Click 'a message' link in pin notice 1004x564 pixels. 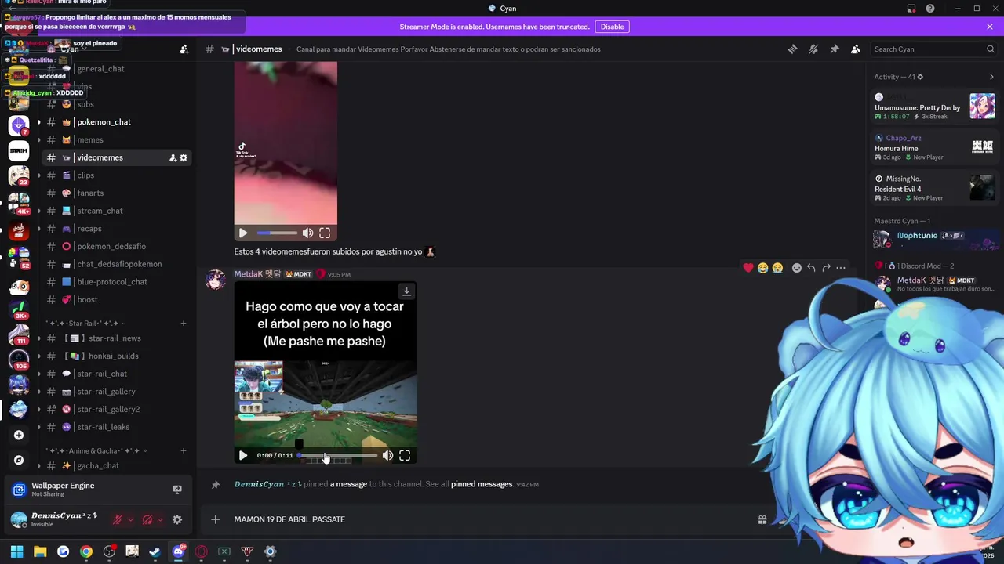click(x=348, y=484)
